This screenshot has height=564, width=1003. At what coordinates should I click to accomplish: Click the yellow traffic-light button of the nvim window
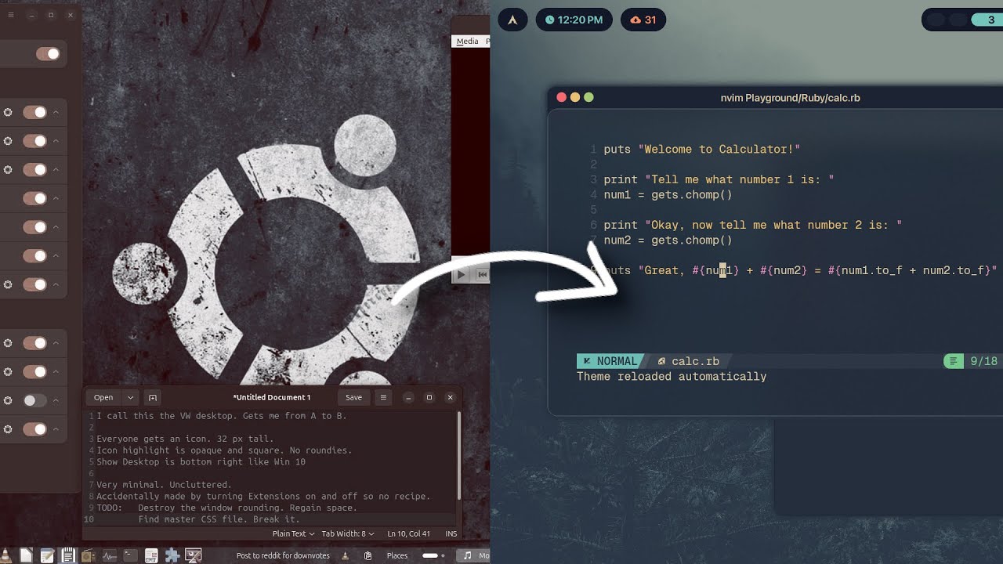pyautogui.click(x=575, y=97)
